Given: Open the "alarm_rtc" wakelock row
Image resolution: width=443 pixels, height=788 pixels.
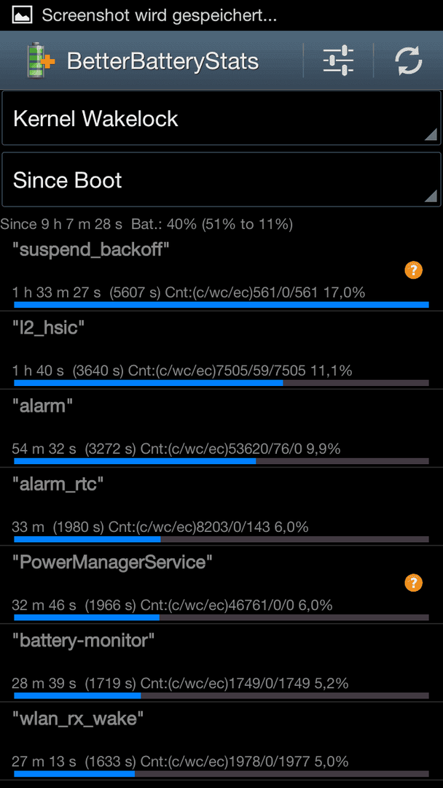Looking at the screenshot, I should point(221,506).
